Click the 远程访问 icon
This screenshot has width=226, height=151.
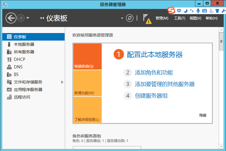point(9,97)
